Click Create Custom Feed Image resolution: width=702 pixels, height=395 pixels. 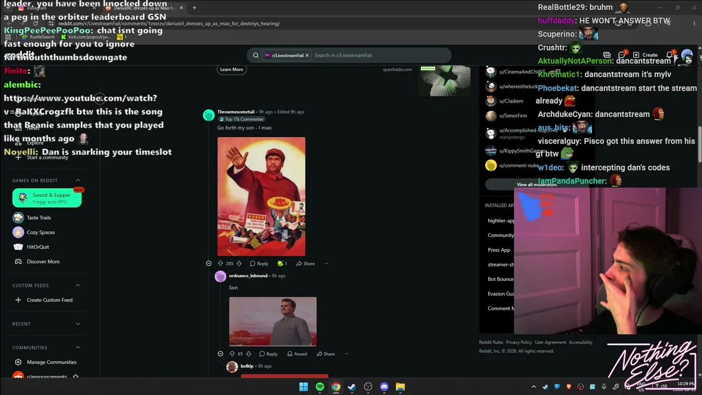[49, 300]
